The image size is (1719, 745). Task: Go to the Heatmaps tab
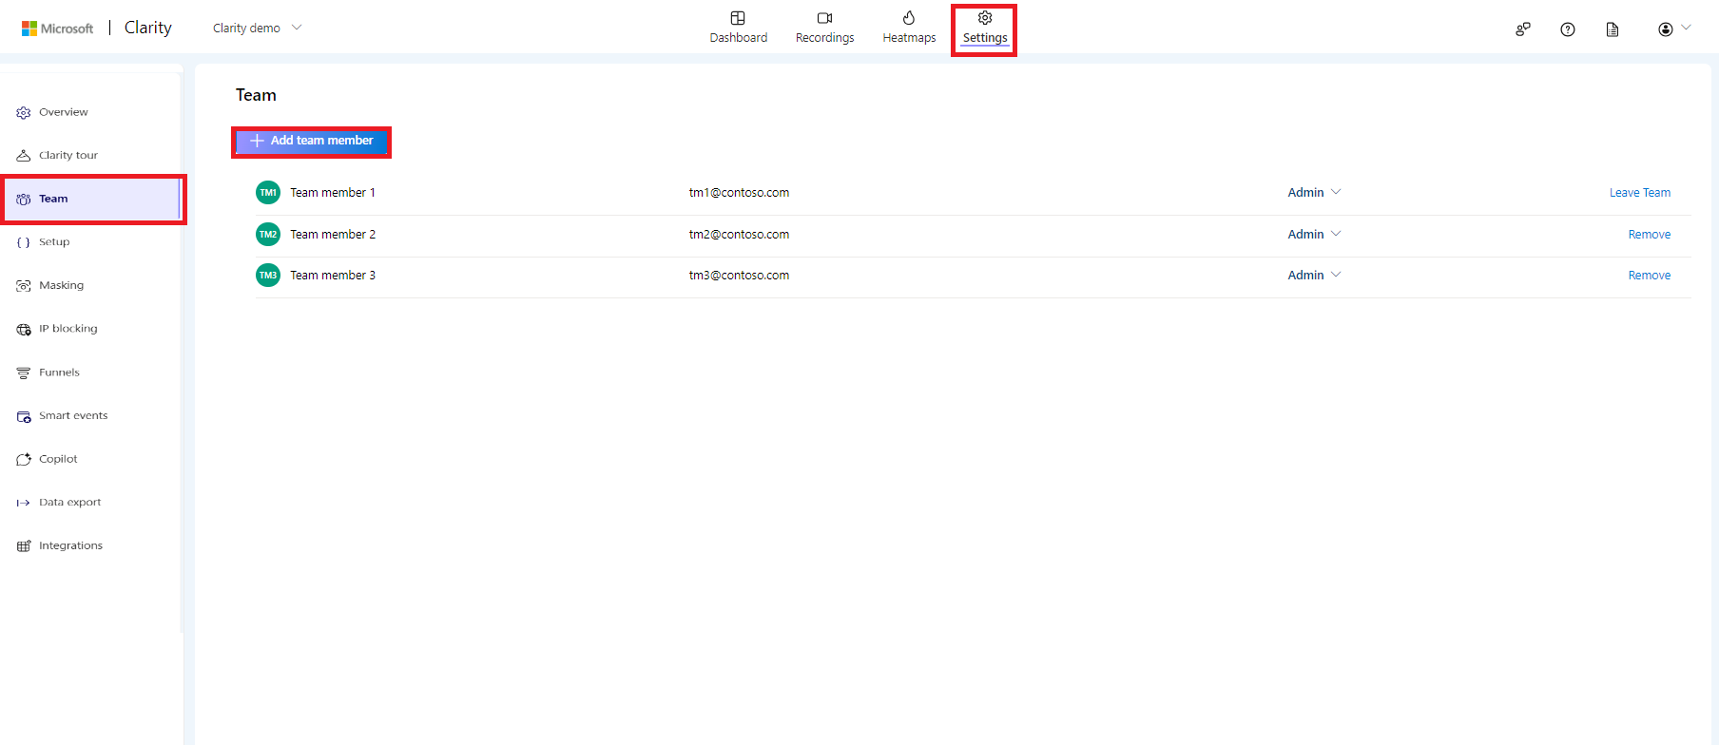pyautogui.click(x=909, y=28)
